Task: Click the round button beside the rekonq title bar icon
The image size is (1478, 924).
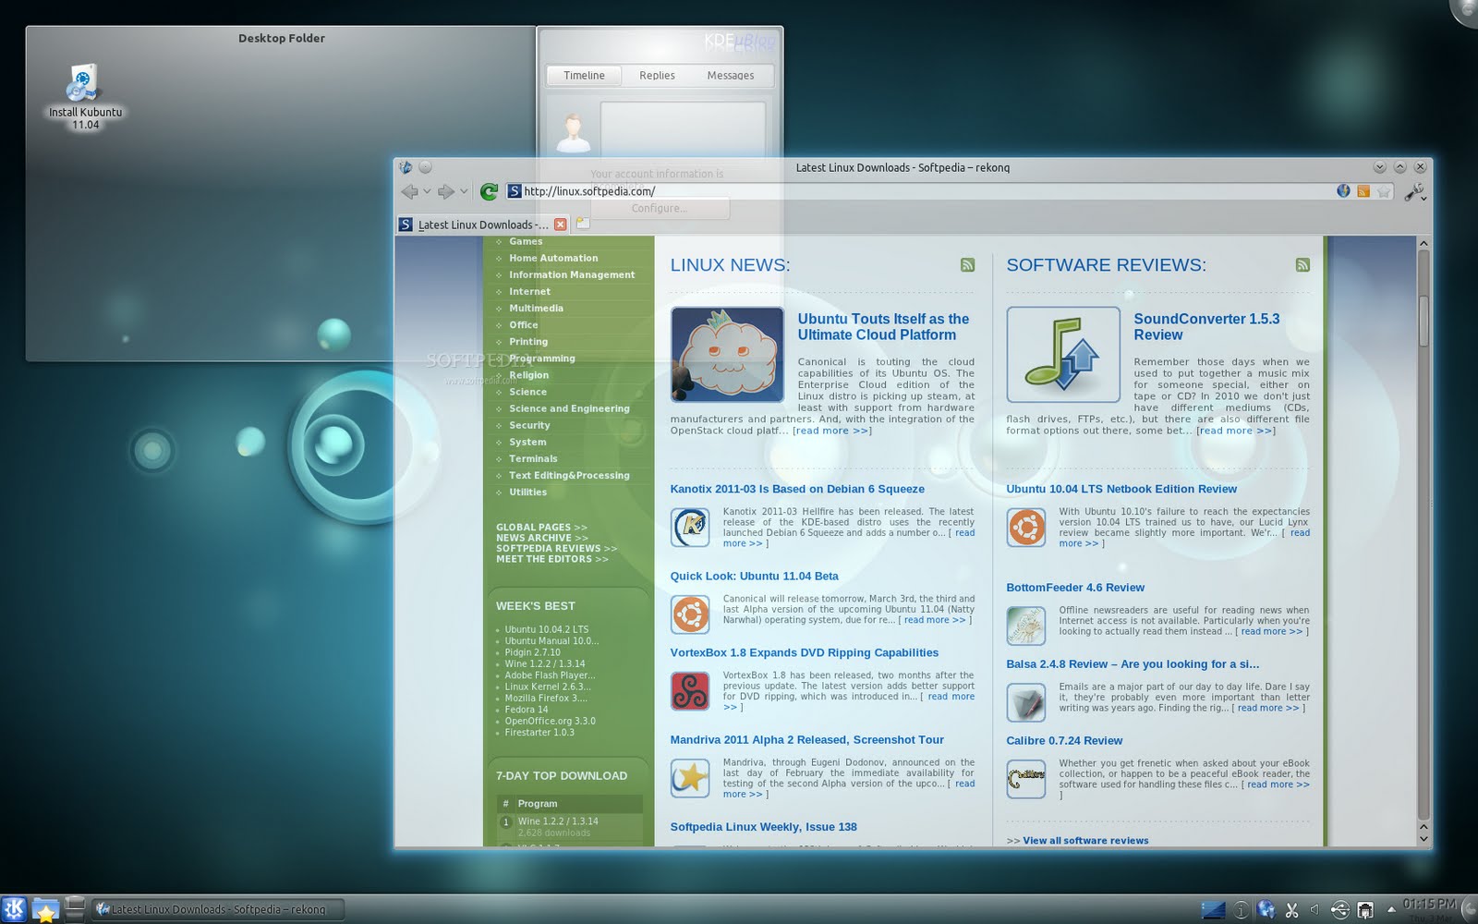Action: [x=425, y=167]
